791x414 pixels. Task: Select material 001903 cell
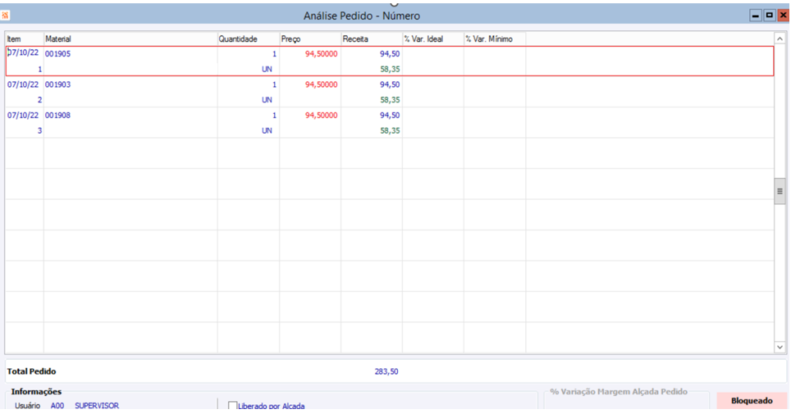coord(58,84)
